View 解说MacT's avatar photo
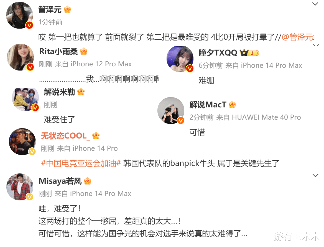Viewport: 324px width, 247px height. point(171,110)
